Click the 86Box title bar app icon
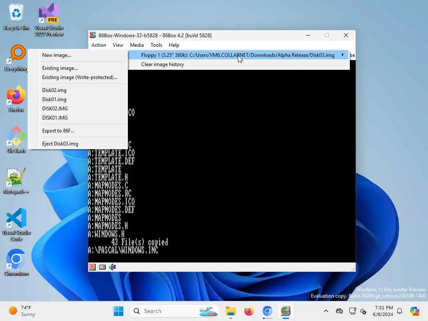This screenshot has width=428, height=321. tap(93, 35)
